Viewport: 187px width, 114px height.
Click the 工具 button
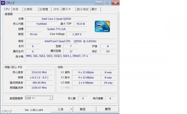[x=61, y=109]
